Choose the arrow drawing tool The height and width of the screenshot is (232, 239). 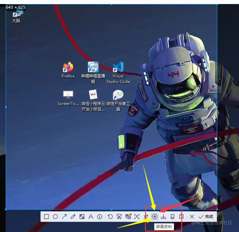(64, 217)
